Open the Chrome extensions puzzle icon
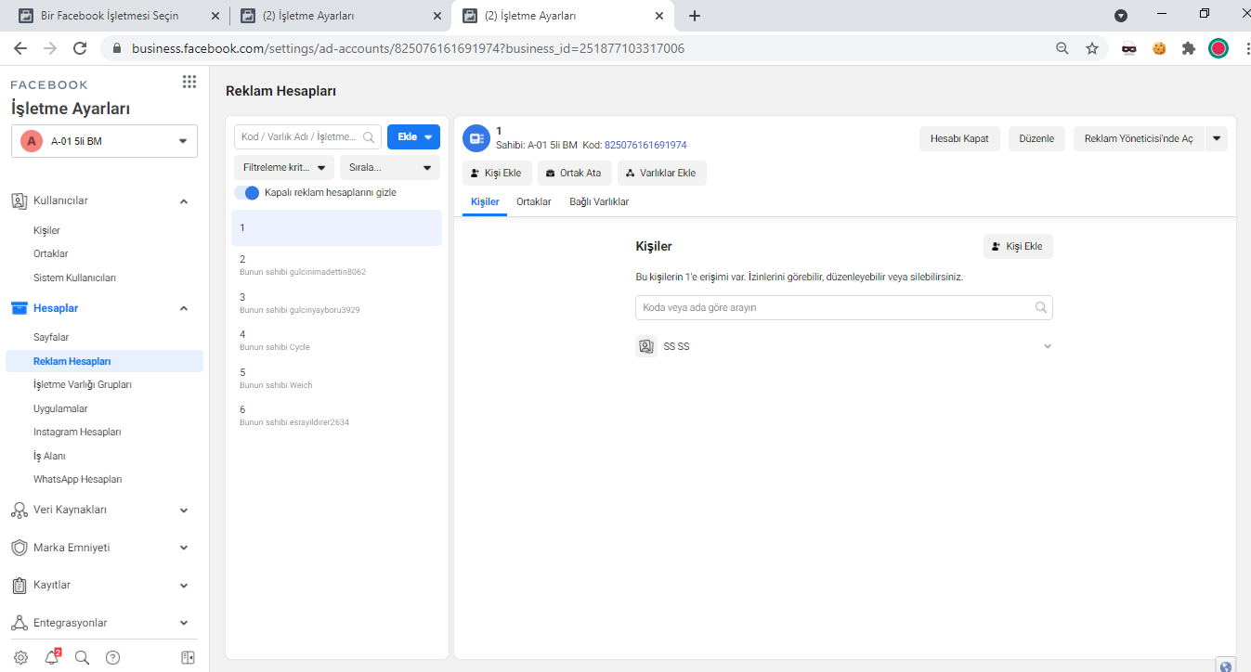 point(1189,48)
